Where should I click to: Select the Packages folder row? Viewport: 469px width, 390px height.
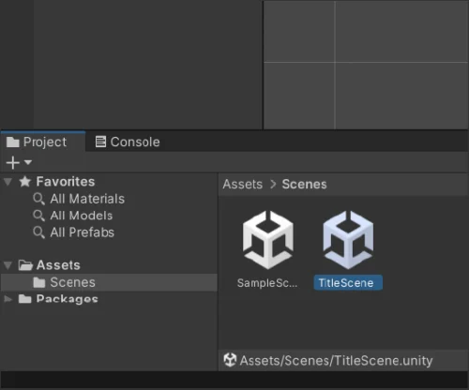click(109, 299)
